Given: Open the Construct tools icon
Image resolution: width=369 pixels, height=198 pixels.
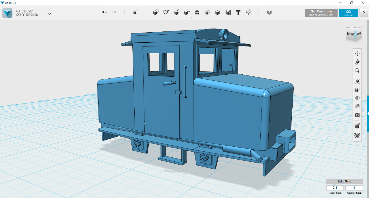Looking at the screenshot, I should point(176,12).
